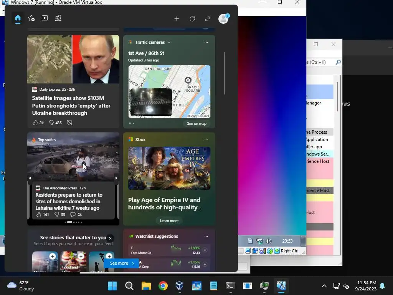Viewport: 393px width, 295px height.
Task: Open Watchlist suggestions more options
Action: tap(206, 236)
